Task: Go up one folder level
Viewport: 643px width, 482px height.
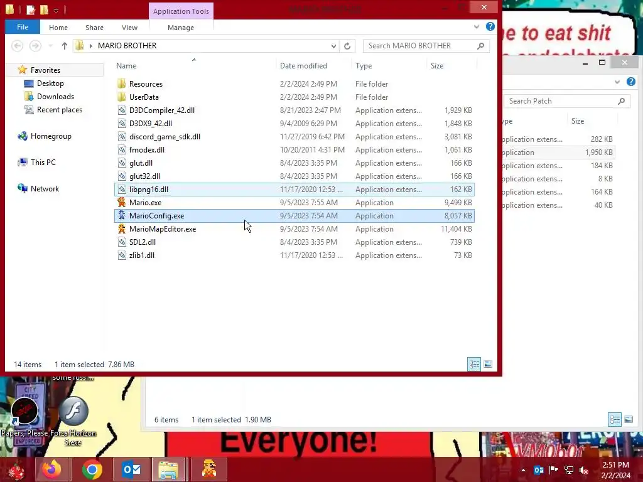Action: point(65,46)
